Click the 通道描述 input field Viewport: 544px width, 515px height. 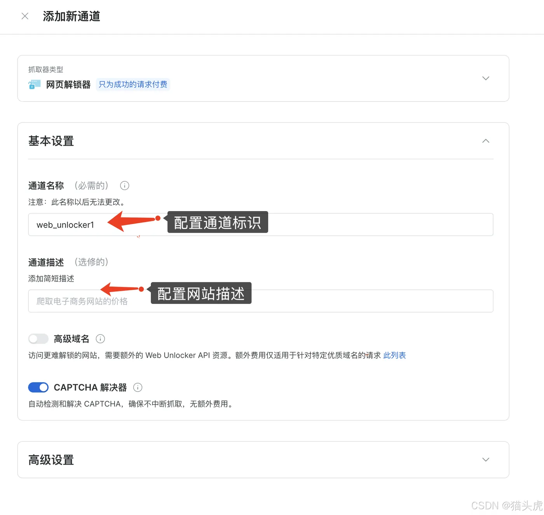click(261, 301)
